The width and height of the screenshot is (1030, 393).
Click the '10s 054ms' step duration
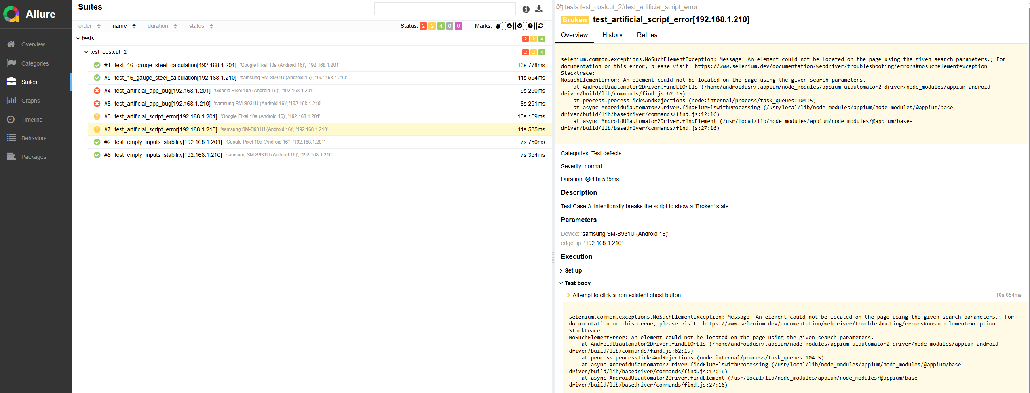[1009, 295]
